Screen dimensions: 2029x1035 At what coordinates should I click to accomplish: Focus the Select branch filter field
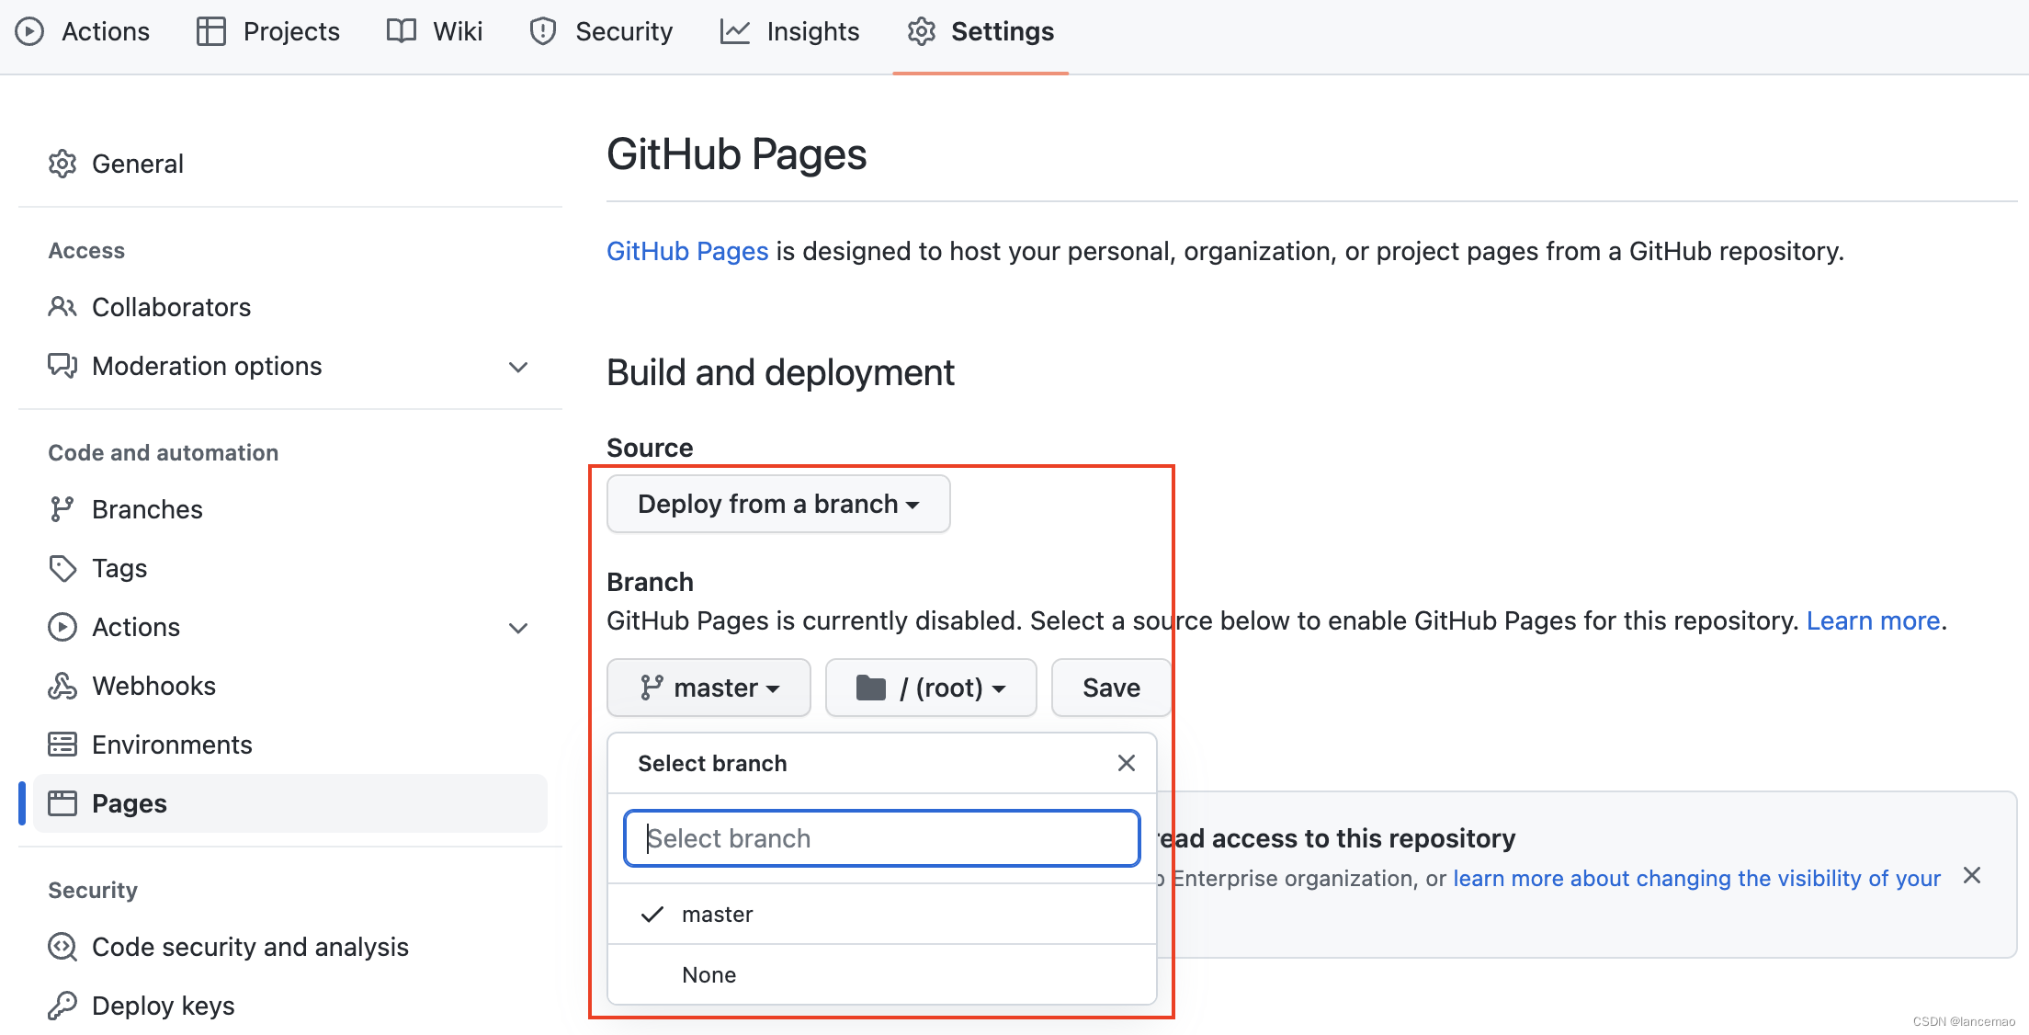[x=881, y=838]
